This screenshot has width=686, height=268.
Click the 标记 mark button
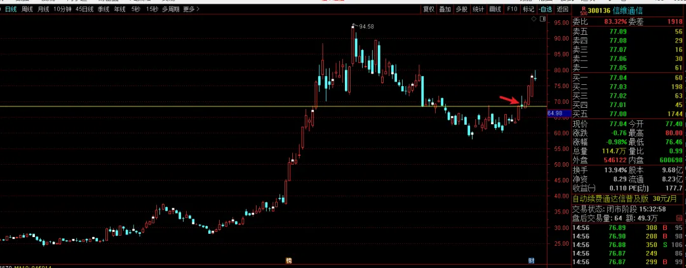528,9
